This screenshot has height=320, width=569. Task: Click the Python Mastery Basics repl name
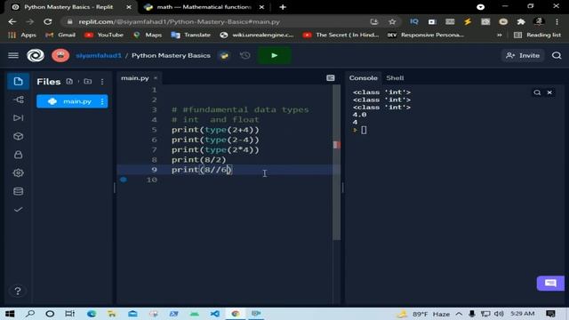click(171, 55)
